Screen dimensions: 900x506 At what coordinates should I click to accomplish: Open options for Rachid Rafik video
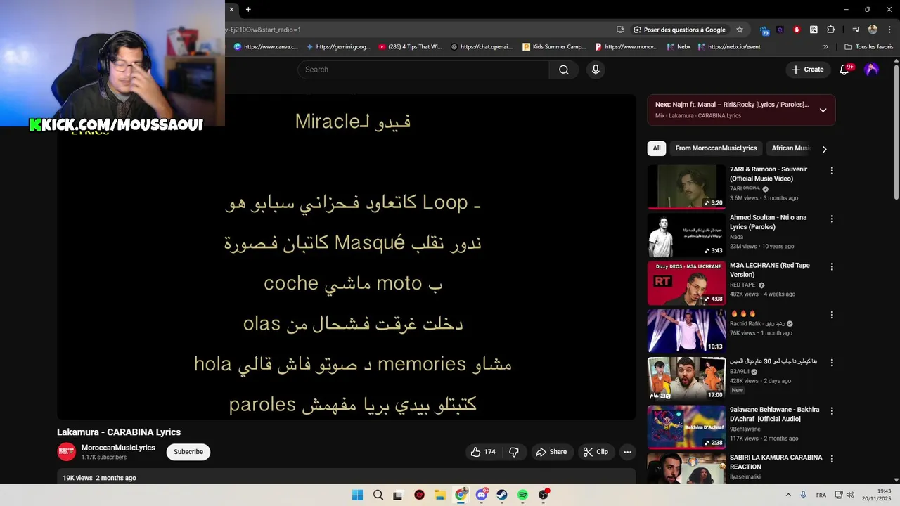pyautogui.click(x=832, y=315)
